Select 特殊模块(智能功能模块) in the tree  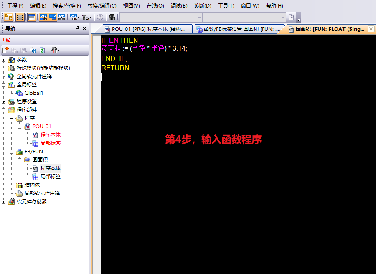pyautogui.click(x=43, y=68)
